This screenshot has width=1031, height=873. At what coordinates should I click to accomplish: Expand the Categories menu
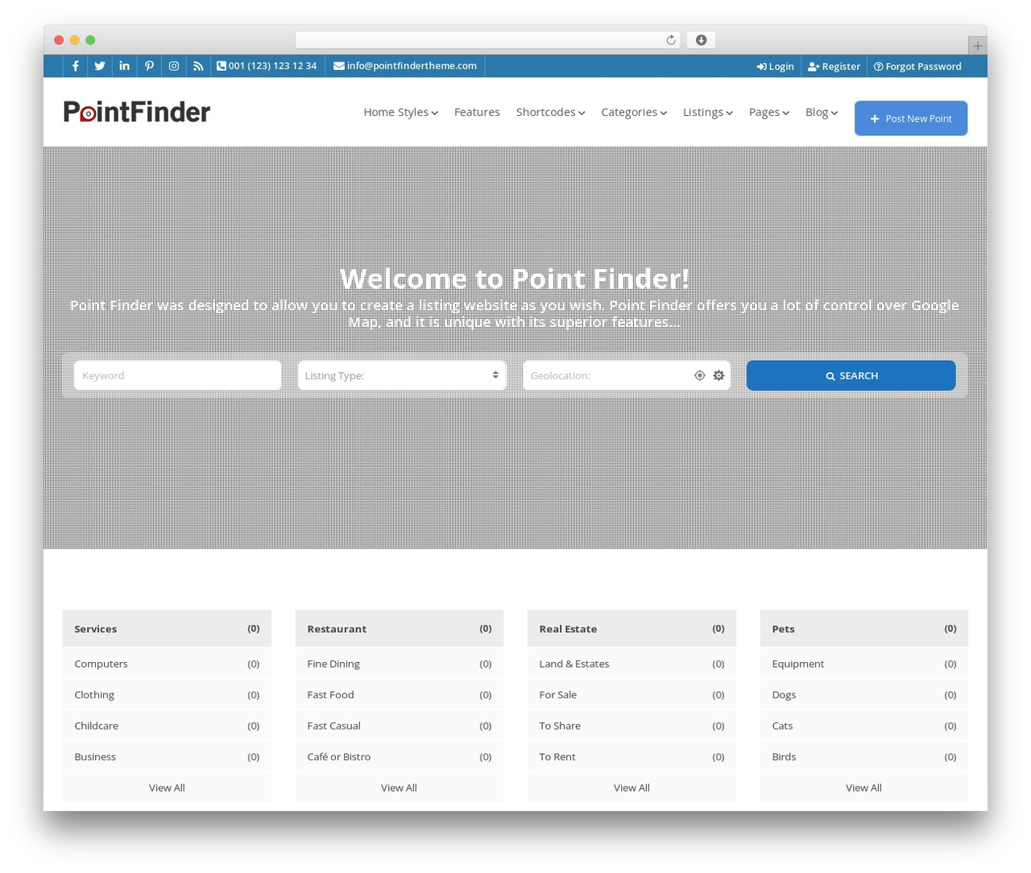click(634, 112)
